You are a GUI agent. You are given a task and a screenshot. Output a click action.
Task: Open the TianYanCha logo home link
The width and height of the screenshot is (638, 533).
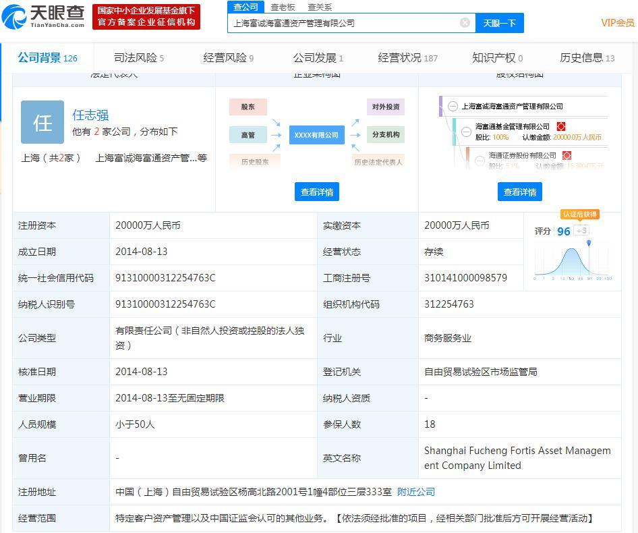click(43, 17)
